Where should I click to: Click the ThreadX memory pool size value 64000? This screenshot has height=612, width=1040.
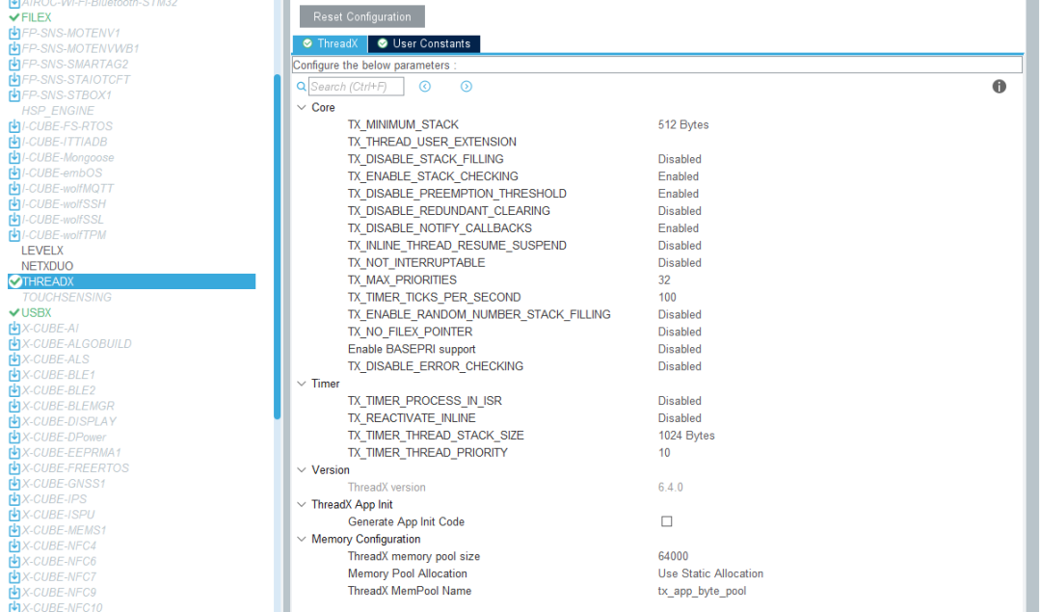click(673, 556)
